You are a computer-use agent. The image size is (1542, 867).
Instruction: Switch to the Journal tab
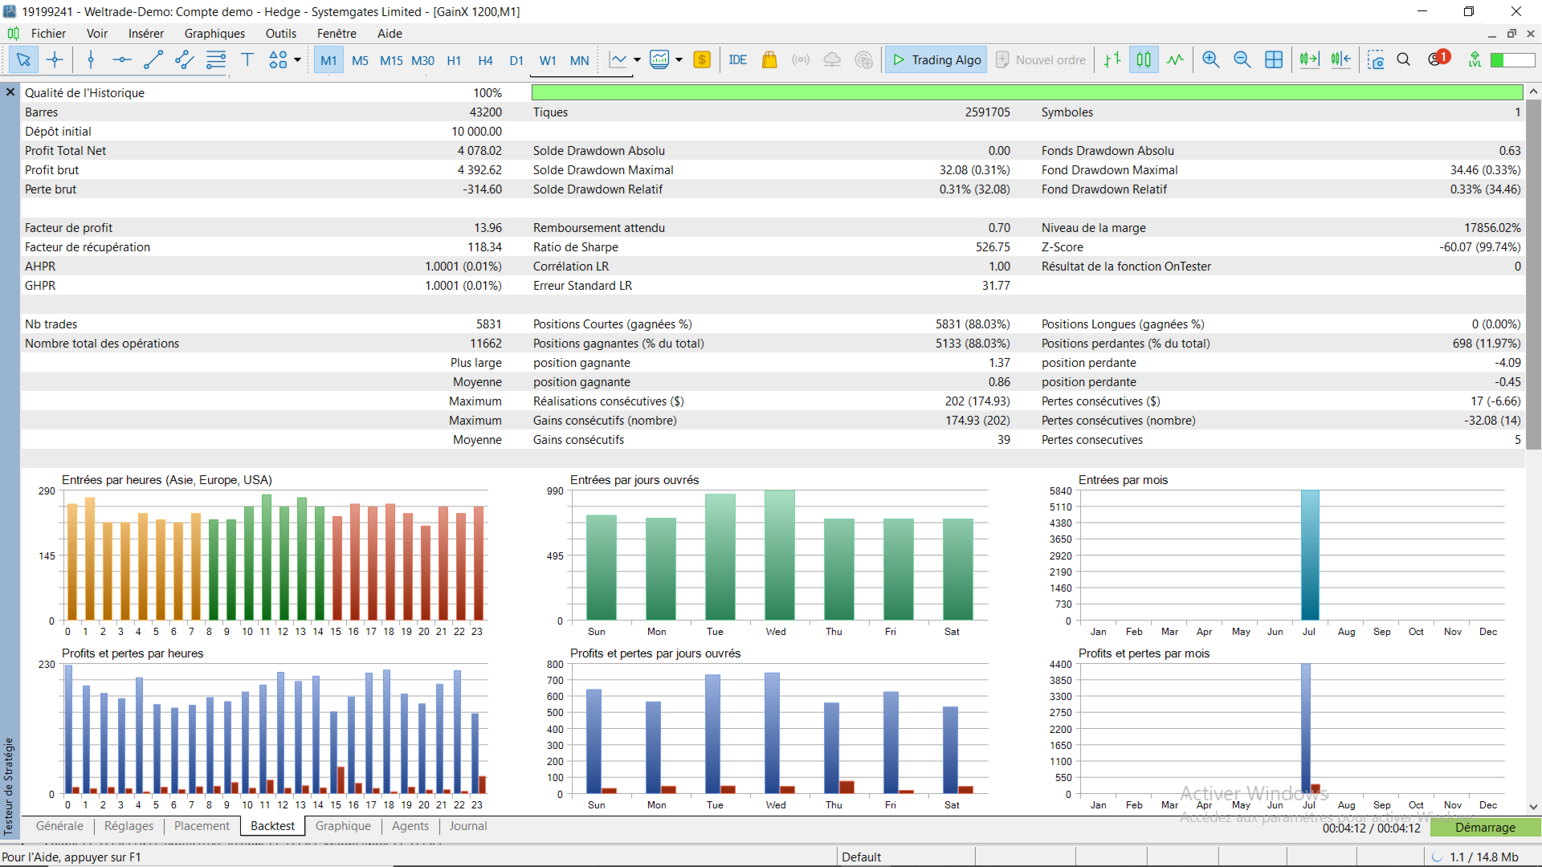tap(468, 826)
